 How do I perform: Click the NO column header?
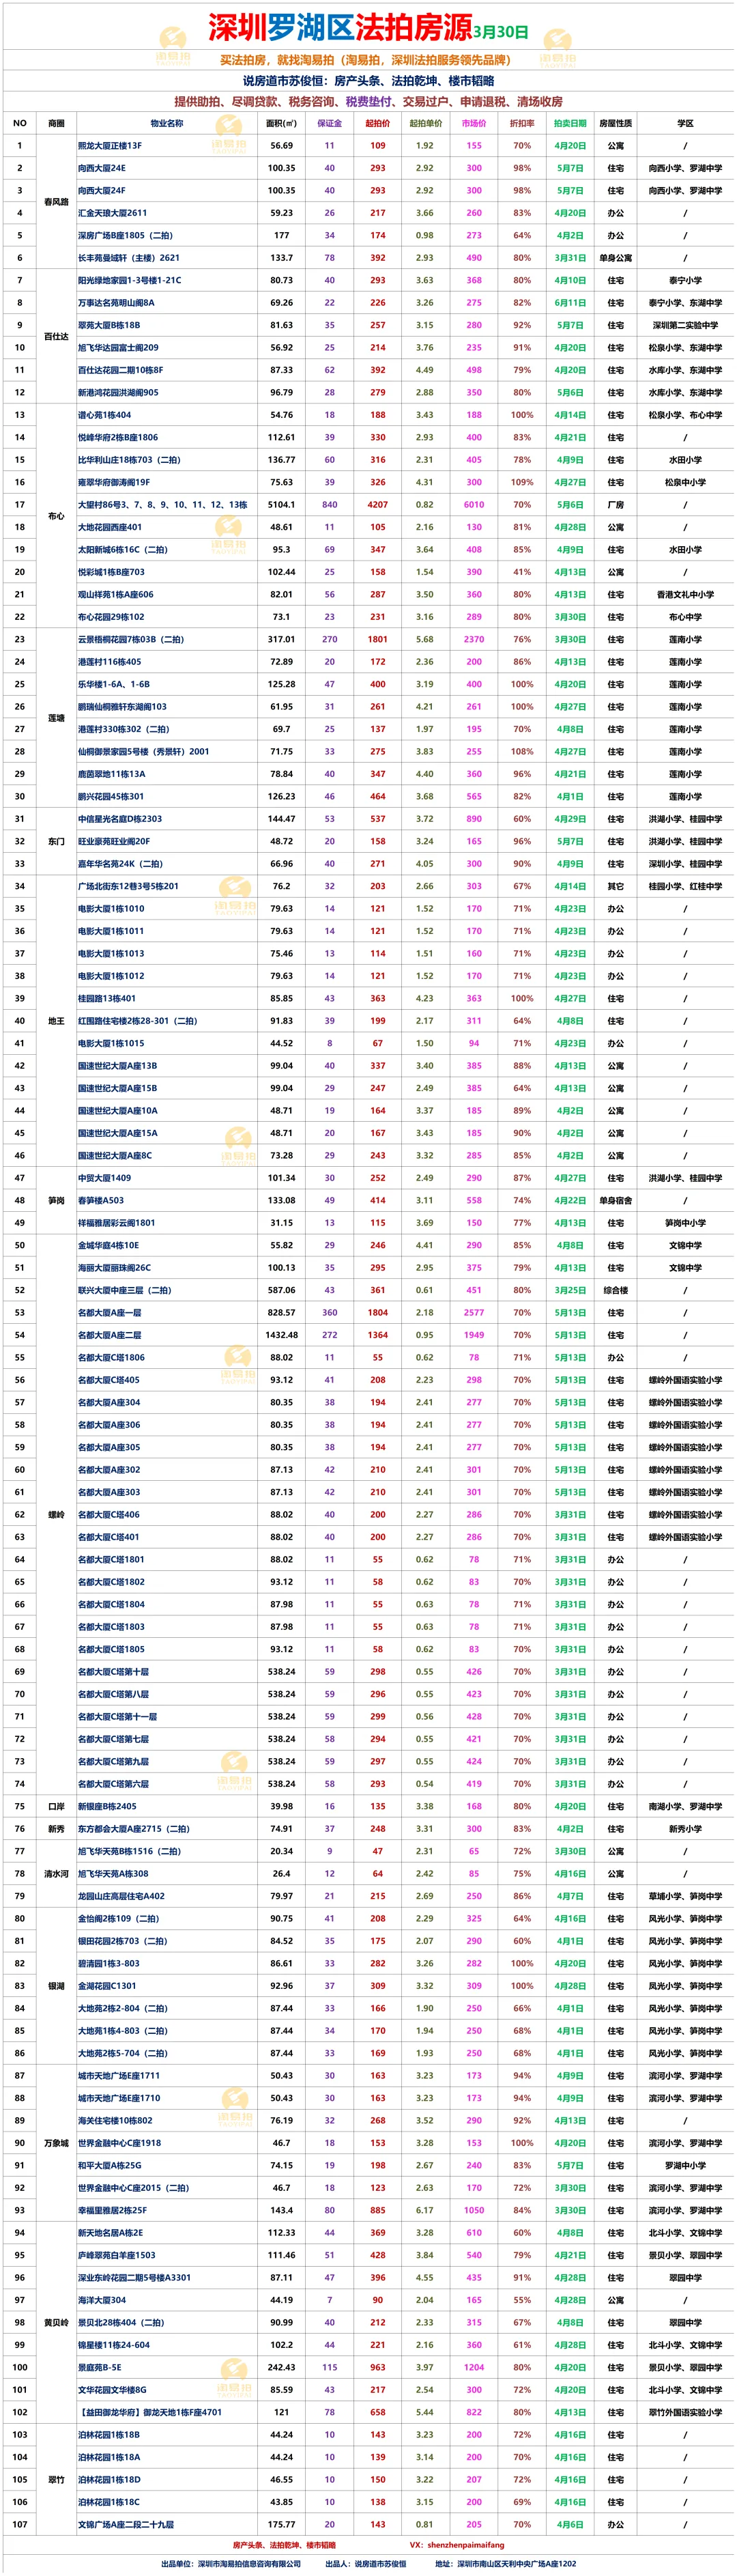19,123
